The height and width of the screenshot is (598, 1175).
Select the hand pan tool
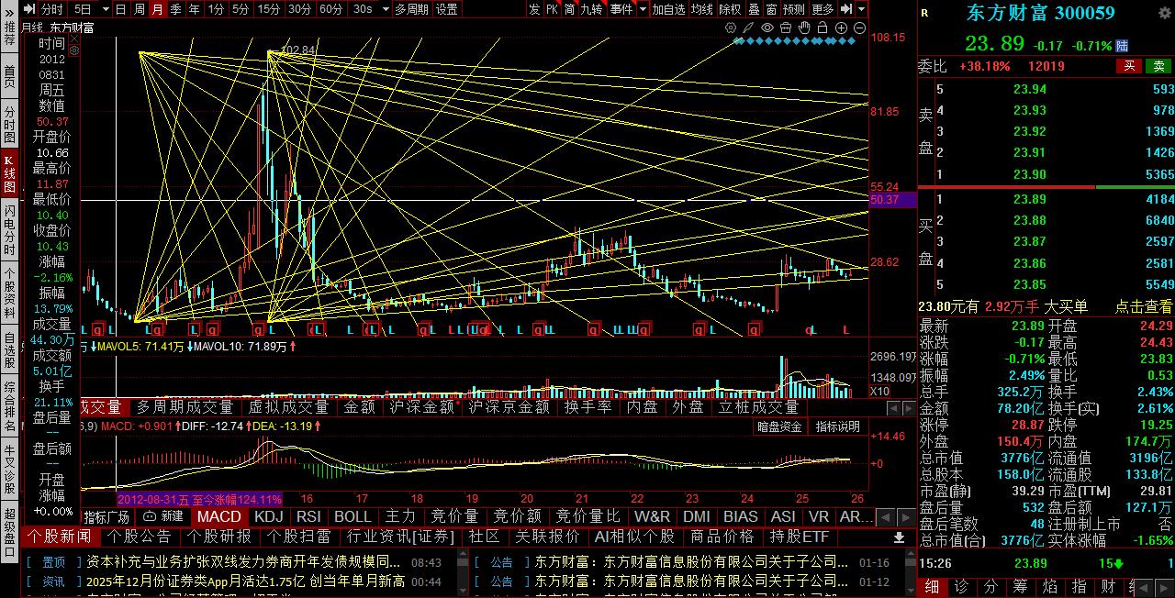point(804,28)
